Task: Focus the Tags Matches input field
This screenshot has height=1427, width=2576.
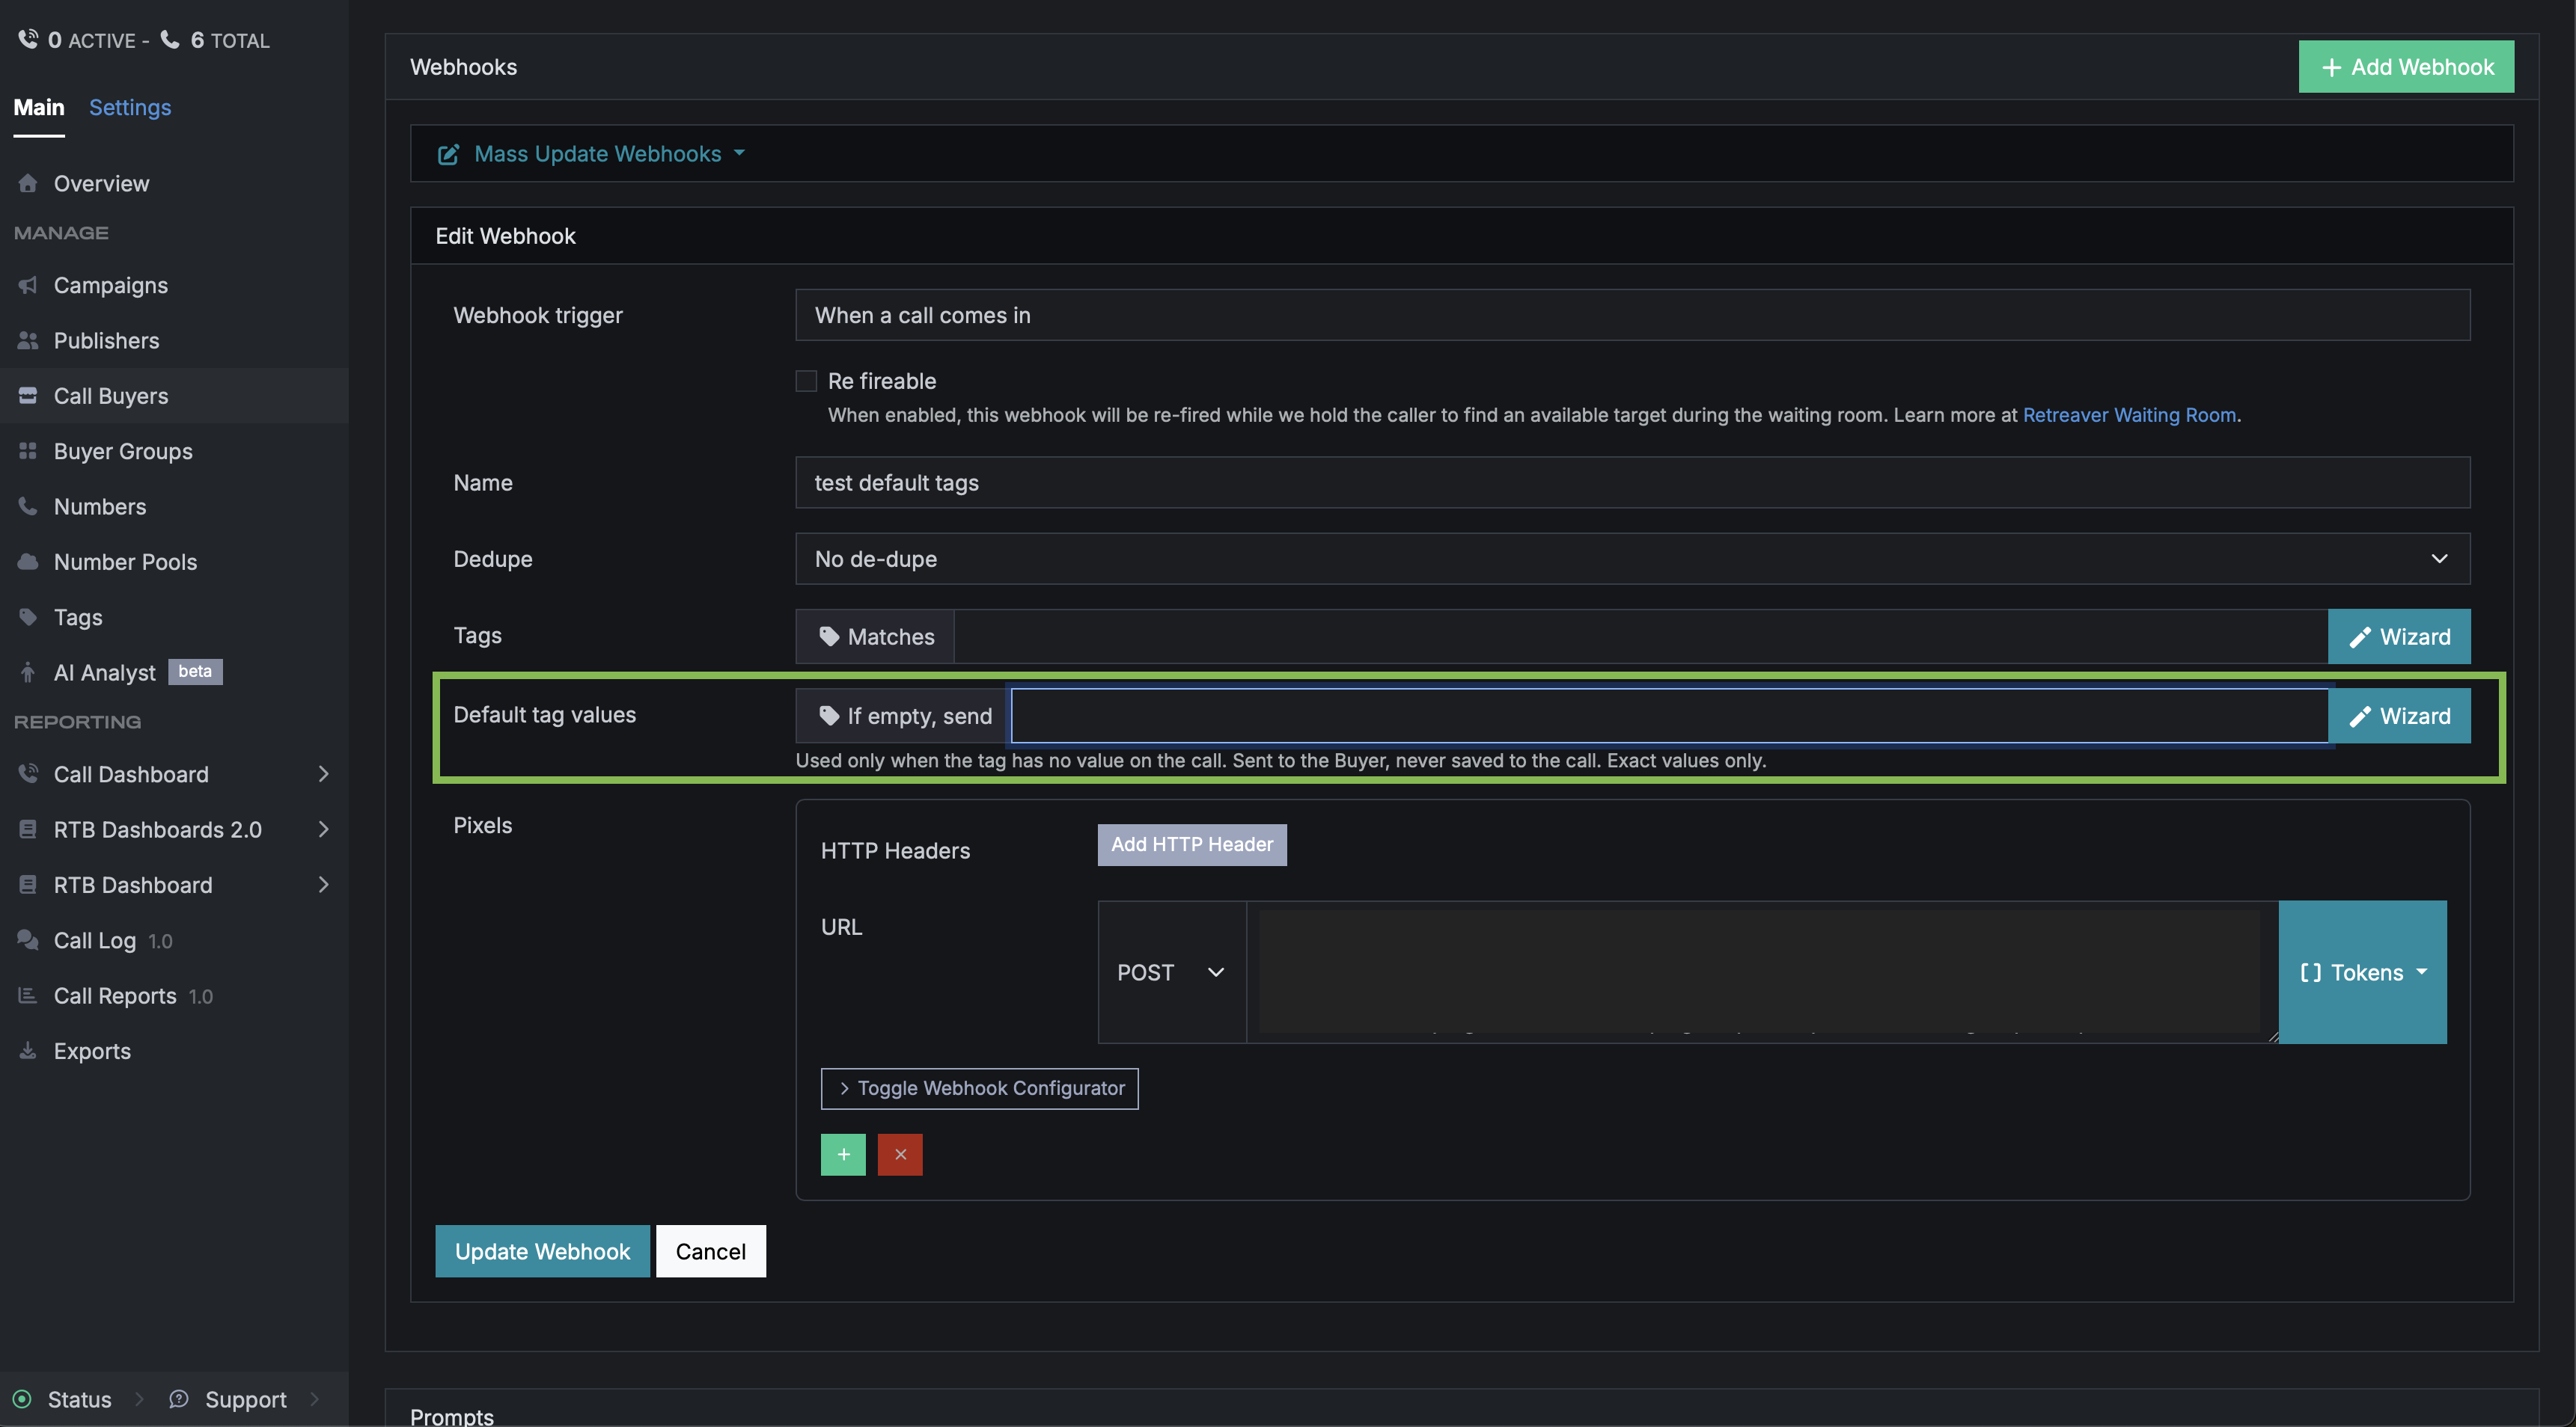Action: pyautogui.click(x=1640, y=636)
